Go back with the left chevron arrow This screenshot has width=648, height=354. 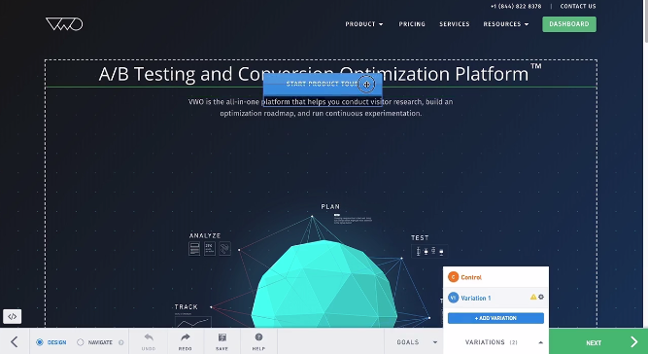(x=15, y=342)
